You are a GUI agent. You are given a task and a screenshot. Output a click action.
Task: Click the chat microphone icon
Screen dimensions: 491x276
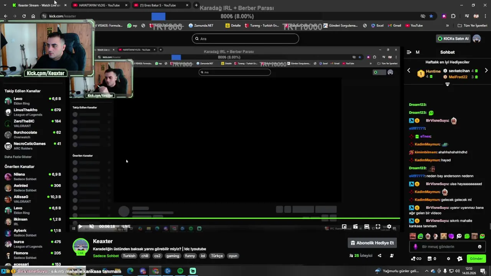[415, 246]
